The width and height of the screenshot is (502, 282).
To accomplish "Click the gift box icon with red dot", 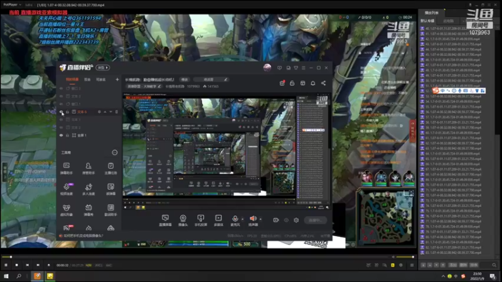I will [282, 83].
